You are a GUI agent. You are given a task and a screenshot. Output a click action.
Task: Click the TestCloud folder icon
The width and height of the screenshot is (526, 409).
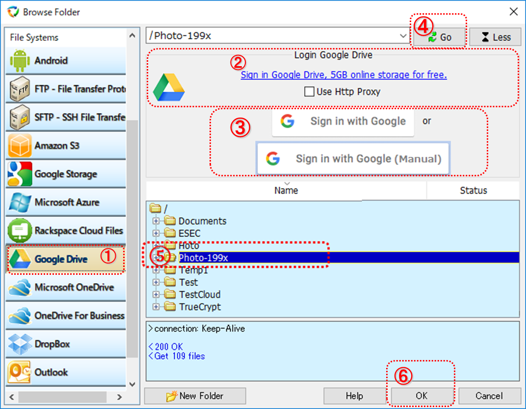click(x=170, y=294)
